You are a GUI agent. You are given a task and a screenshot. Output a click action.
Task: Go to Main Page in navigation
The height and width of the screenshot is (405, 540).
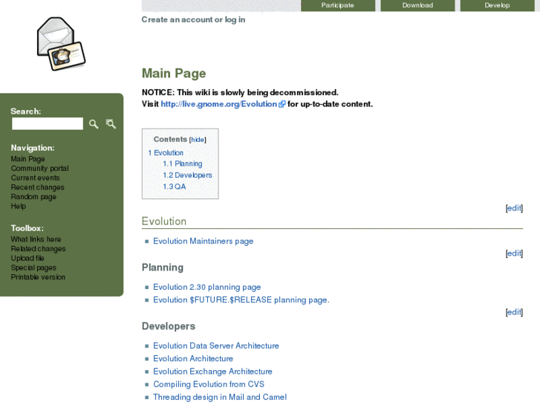[28, 159]
